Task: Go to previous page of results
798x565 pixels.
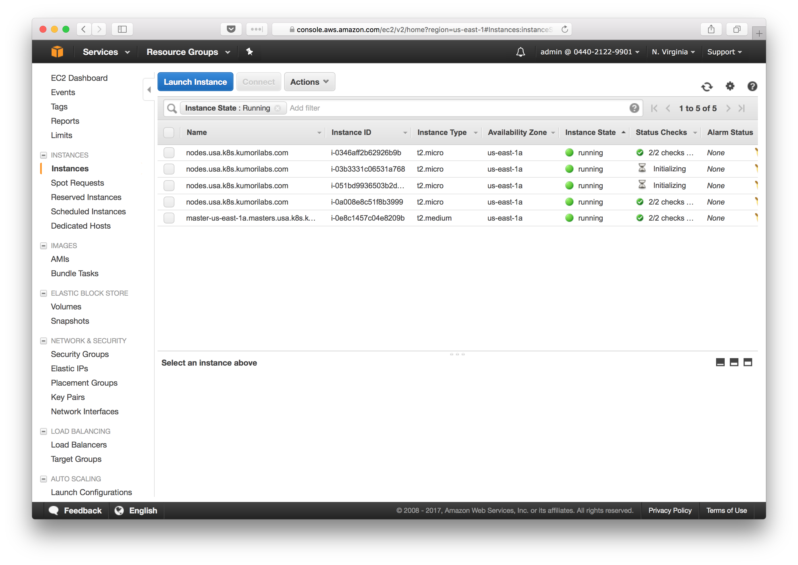Action: pyautogui.click(x=668, y=108)
